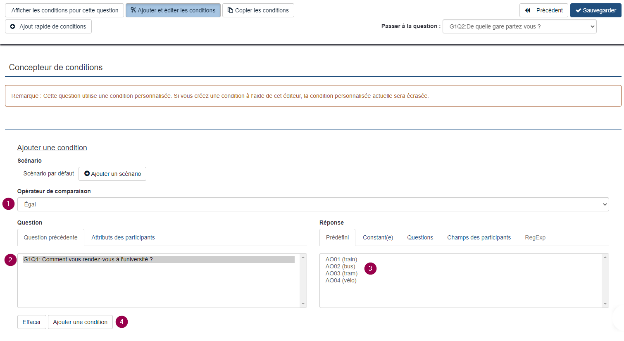
Task: Switch to Attributs des participants tab
Action: click(x=123, y=237)
